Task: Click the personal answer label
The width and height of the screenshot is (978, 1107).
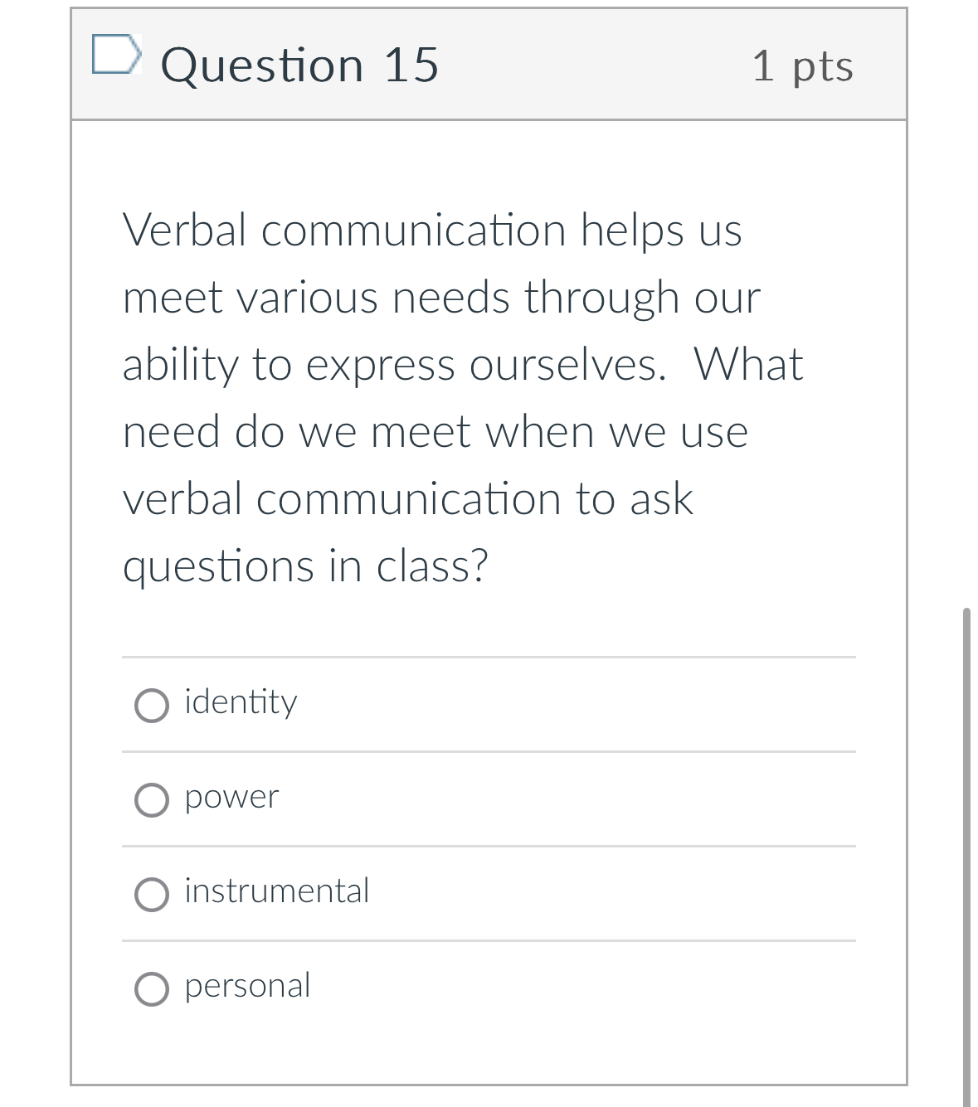Action: (246, 986)
